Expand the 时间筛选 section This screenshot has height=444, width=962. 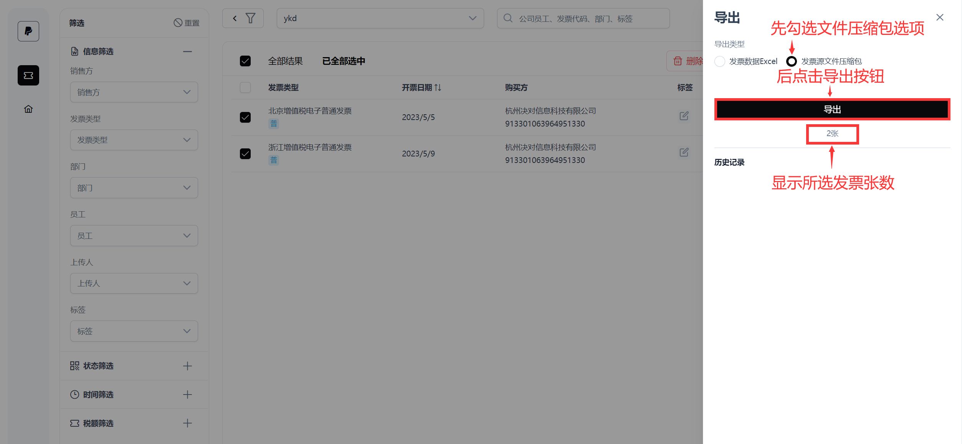[187, 395]
